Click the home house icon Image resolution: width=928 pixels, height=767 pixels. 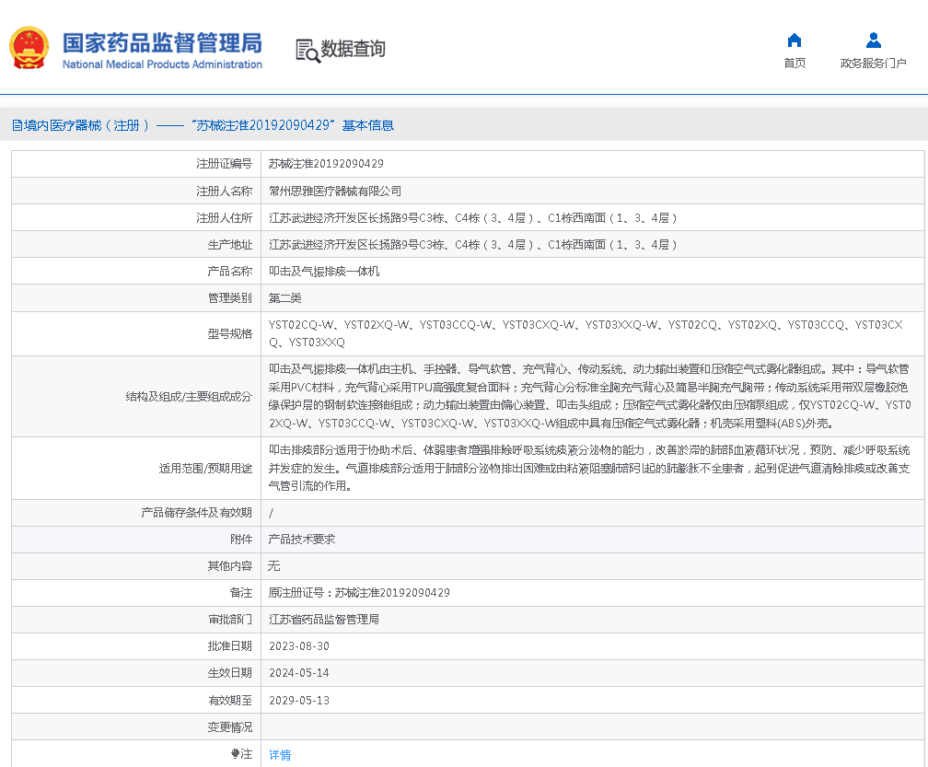point(795,41)
